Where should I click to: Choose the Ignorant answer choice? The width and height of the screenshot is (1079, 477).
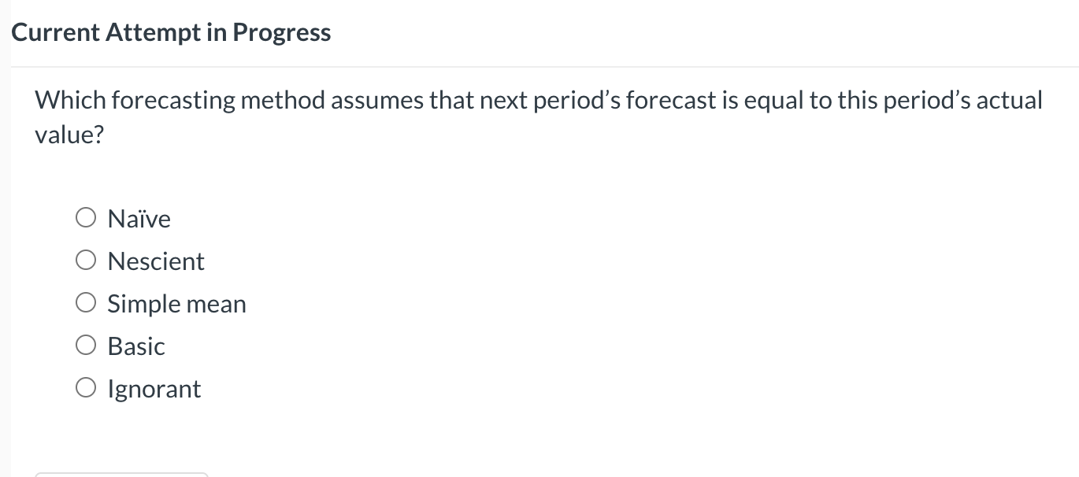pyautogui.click(x=86, y=386)
